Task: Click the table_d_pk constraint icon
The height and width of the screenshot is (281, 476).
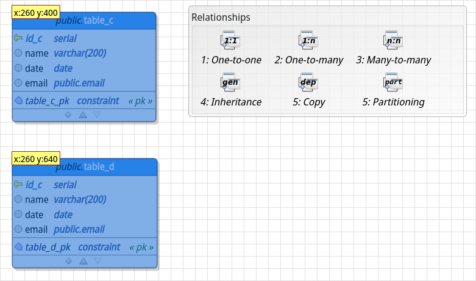Action: (18, 247)
